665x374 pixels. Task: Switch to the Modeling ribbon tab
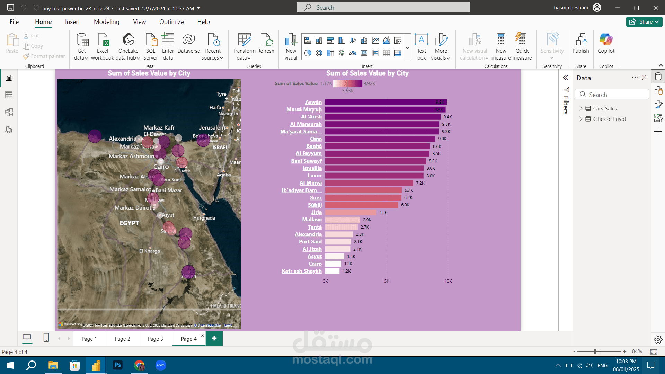click(x=106, y=22)
